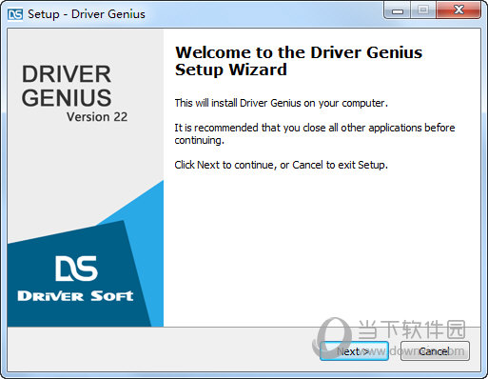This screenshot has width=488, height=379.
Task: Cancel the Driver Genius setup
Action: point(435,351)
